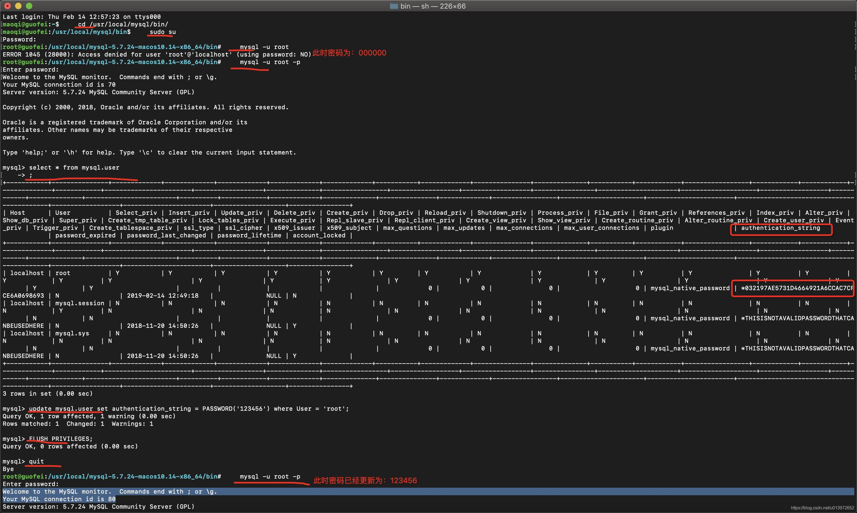This screenshot has height=513, width=857.
Task: Click the 'update mysql.user set' statement
Action: pyautogui.click(x=189, y=409)
